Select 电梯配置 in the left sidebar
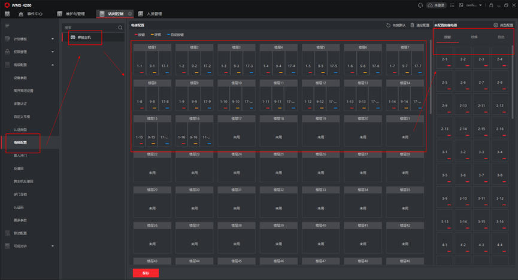518x280 pixels. coord(20,142)
